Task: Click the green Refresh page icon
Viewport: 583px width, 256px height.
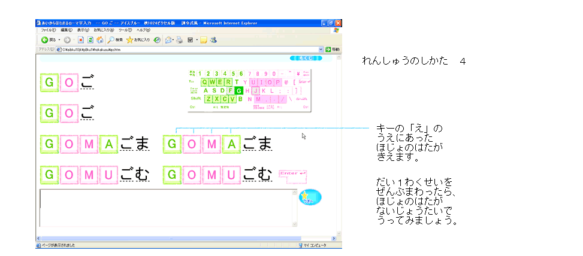Action: [x=90, y=39]
